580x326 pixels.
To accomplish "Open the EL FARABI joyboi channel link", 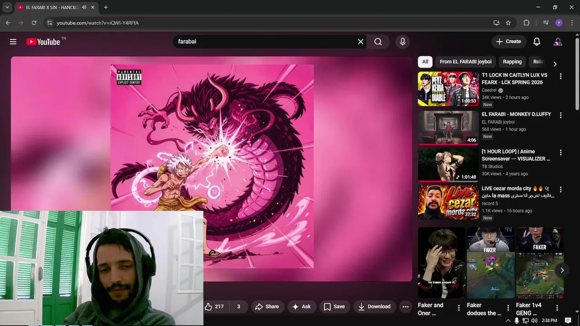I will point(498,122).
